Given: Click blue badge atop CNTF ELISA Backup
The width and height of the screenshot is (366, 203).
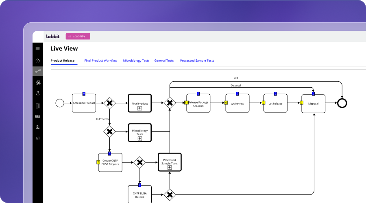Looking at the screenshot, I should tap(139, 185).
